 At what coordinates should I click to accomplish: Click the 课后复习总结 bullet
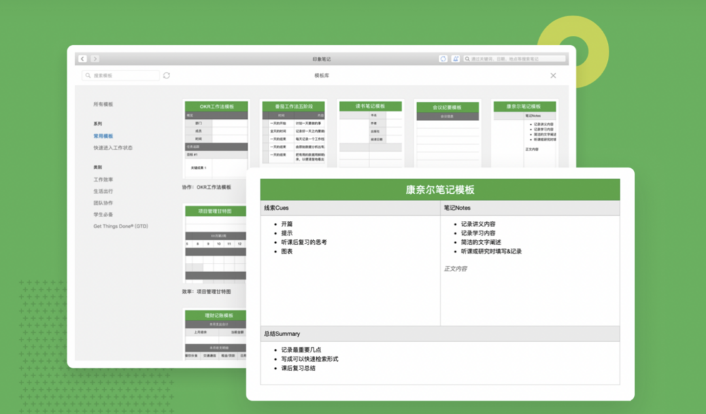pos(298,368)
